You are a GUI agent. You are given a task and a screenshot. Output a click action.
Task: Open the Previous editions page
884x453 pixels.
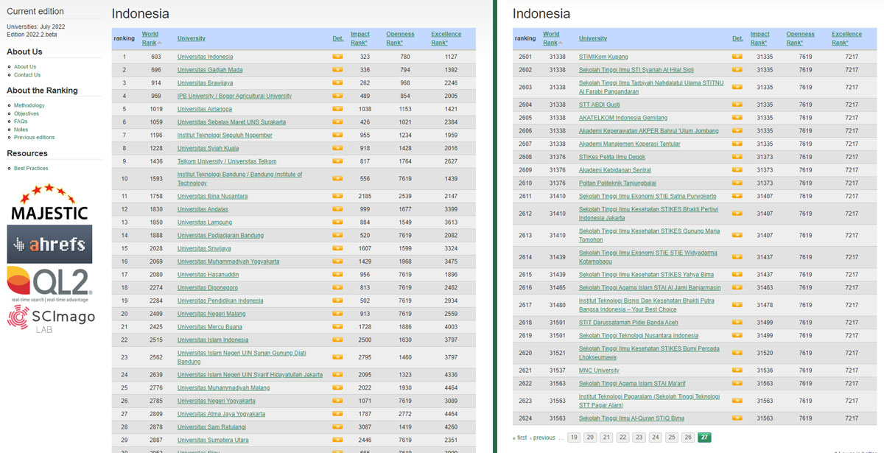point(34,137)
